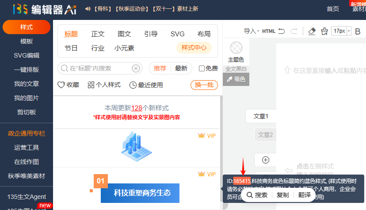366x210 pixels.
Task: Click the plus circle add-article icon
Action: 266,160
